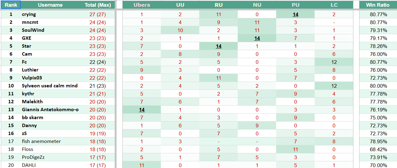
Task: Click GXE's underlined NU score of 14
Action: click(x=257, y=38)
